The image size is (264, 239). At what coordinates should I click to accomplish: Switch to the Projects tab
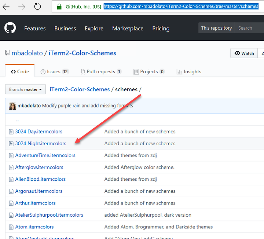pyautogui.click(x=149, y=72)
